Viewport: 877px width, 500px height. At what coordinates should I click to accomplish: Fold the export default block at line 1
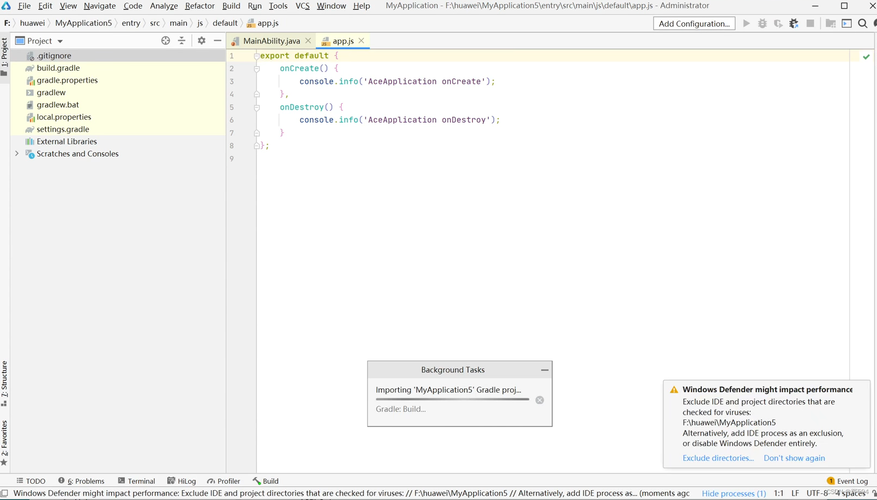pyautogui.click(x=256, y=56)
